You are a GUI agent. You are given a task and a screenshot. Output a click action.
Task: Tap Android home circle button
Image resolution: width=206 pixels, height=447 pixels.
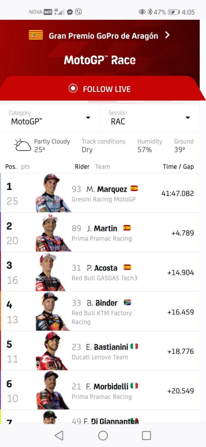tap(103, 435)
